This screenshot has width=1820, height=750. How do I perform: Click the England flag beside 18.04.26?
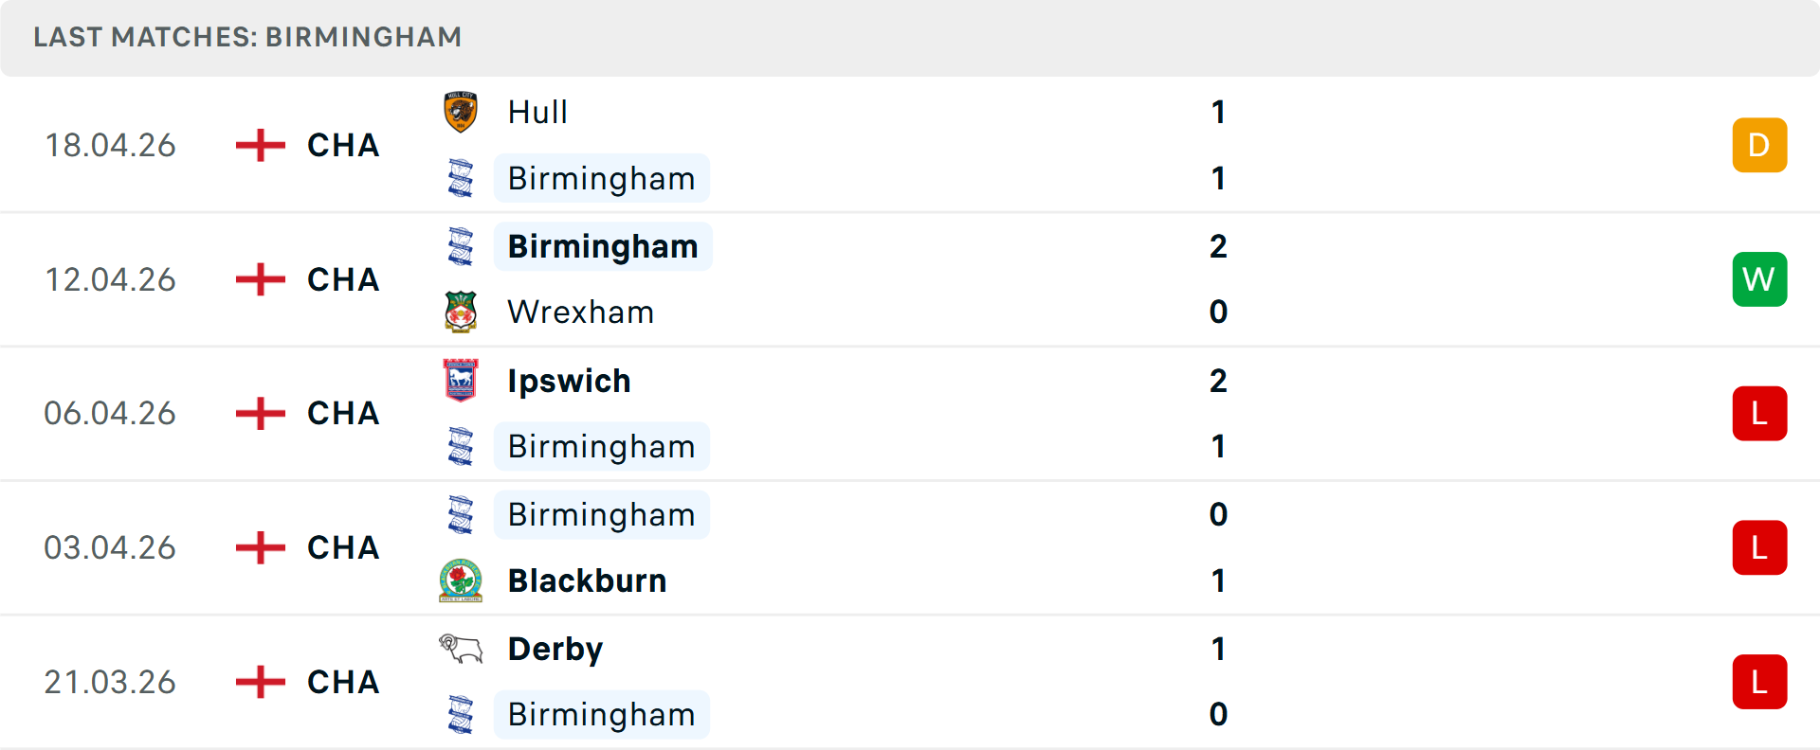(259, 145)
